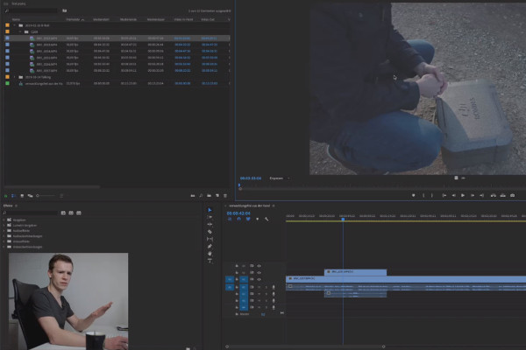Screen dimensions: 526x350
Task: Select the Pen tool
Action: (210, 246)
